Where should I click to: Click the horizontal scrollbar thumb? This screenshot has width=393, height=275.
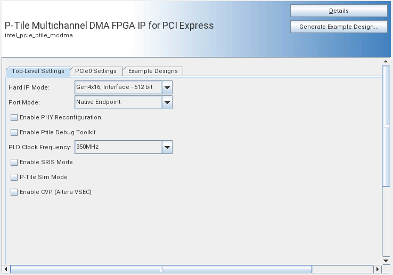coord(160,269)
